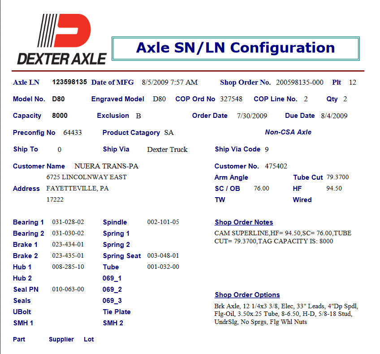Image resolution: width=380 pixels, height=354 pixels.
Task: Click the Exclusion value B
Action: pos(138,116)
